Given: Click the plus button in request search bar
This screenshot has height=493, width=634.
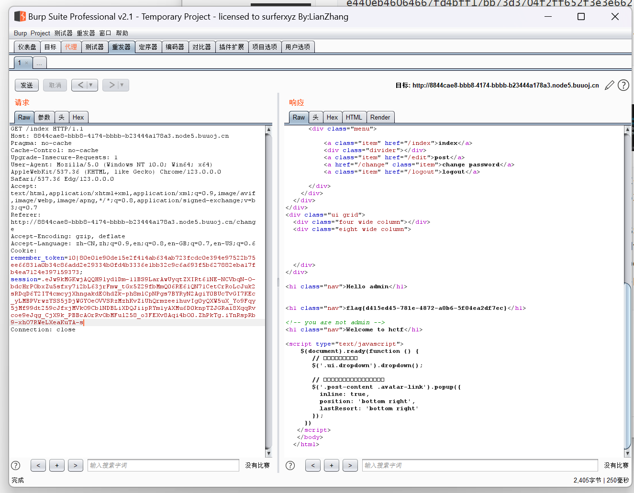Looking at the screenshot, I should coord(57,465).
